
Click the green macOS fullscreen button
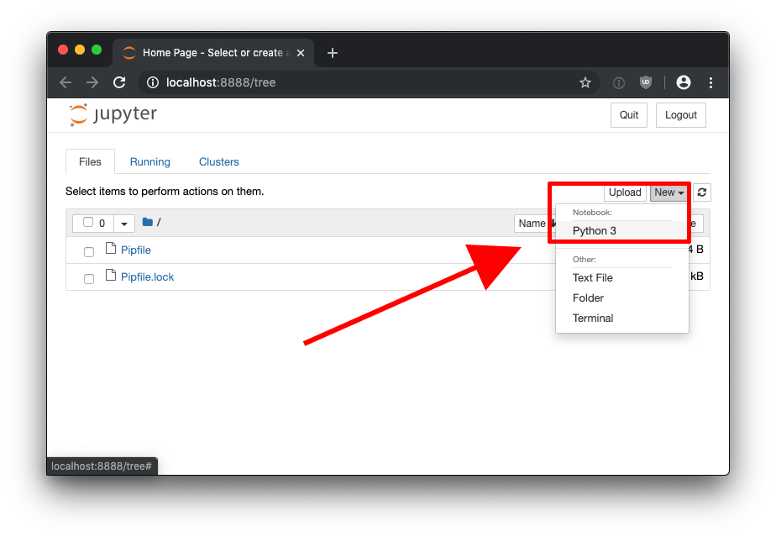tap(97, 50)
